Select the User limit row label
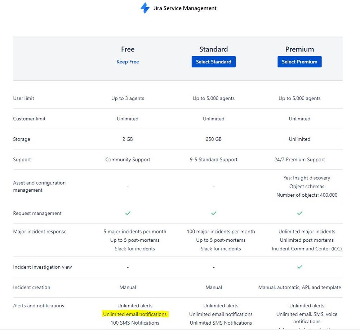This screenshot has height=330, width=360. point(24,98)
